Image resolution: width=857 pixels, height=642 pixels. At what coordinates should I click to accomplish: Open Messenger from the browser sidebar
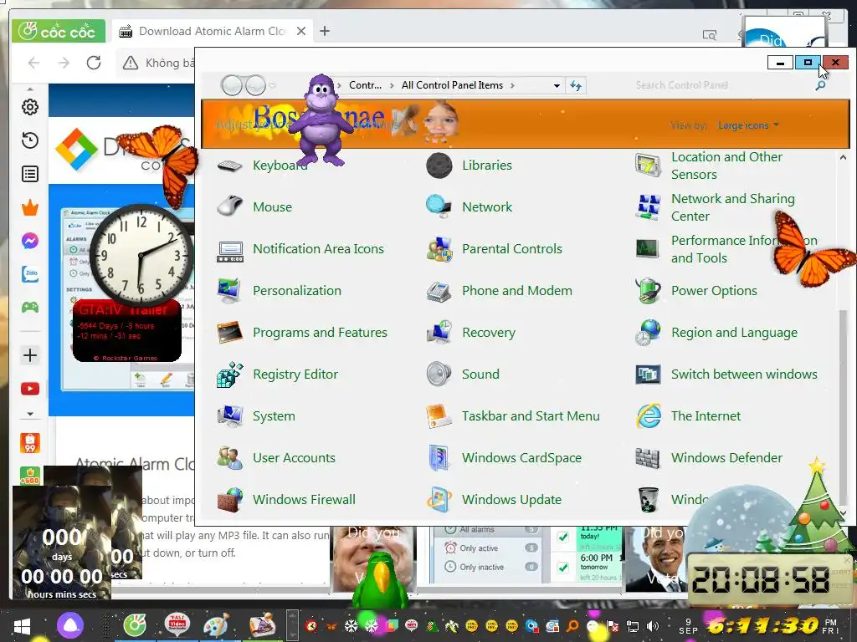[30, 241]
